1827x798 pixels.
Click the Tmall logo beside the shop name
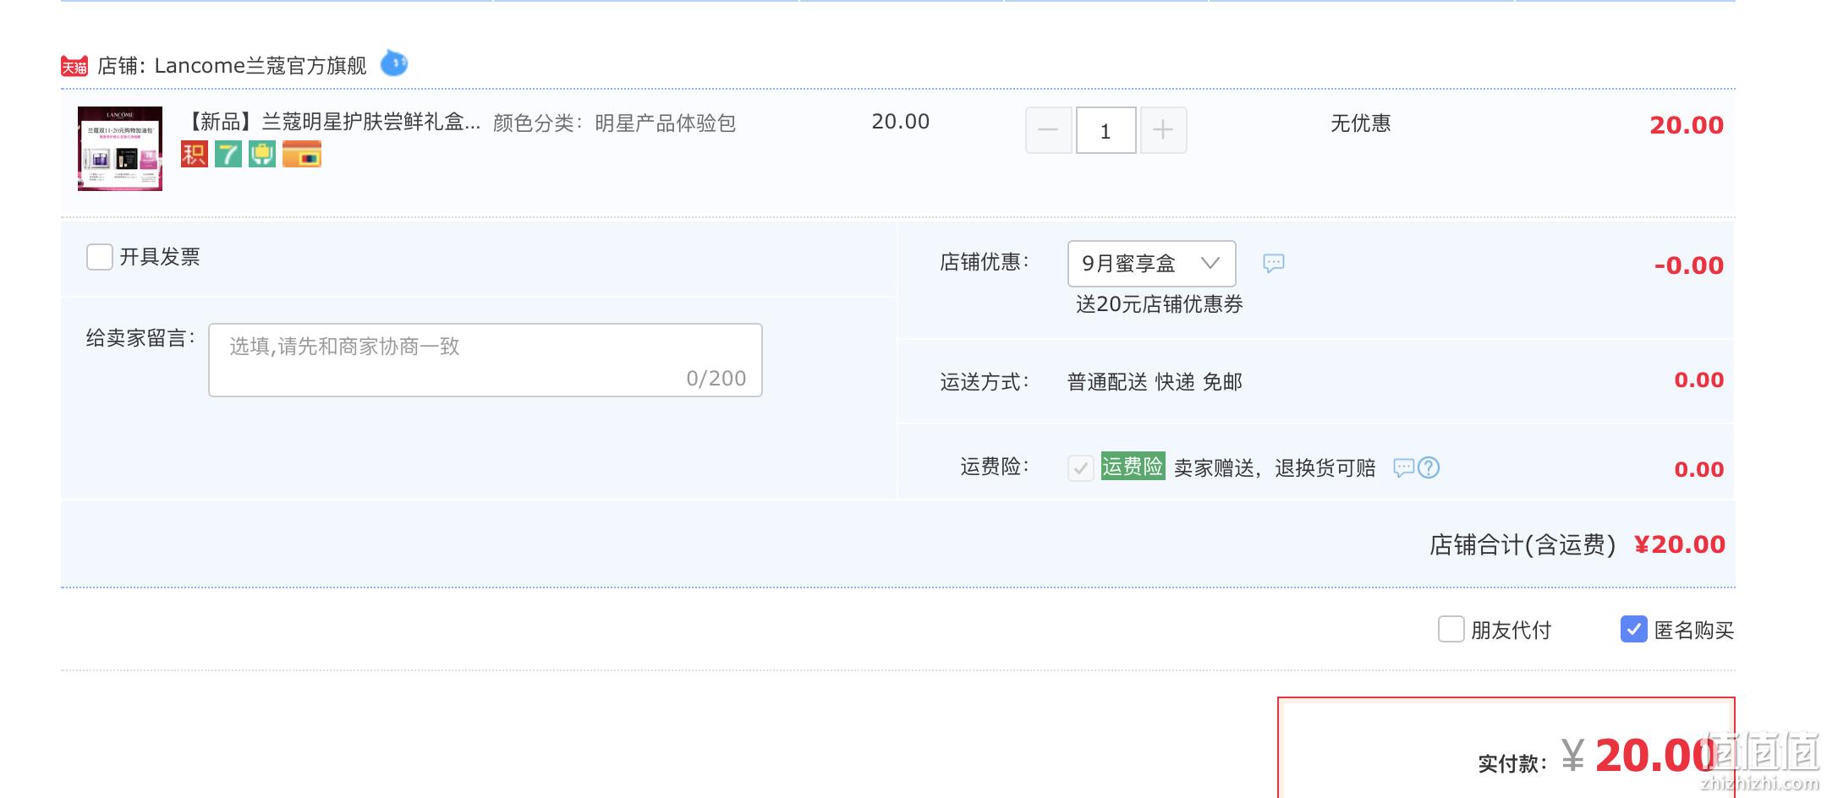(x=74, y=66)
